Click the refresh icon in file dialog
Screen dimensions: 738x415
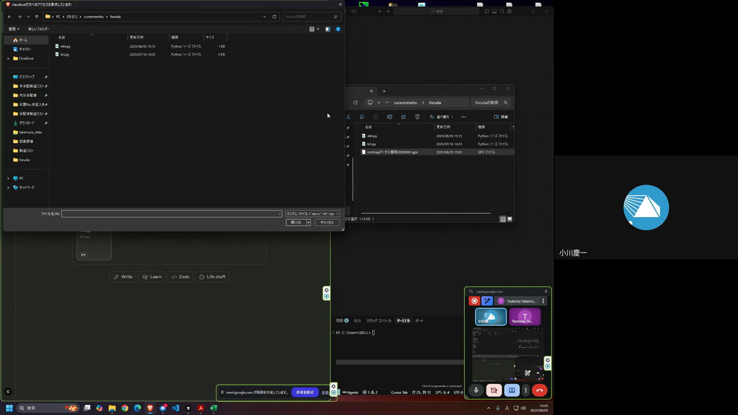click(x=274, y=17)
